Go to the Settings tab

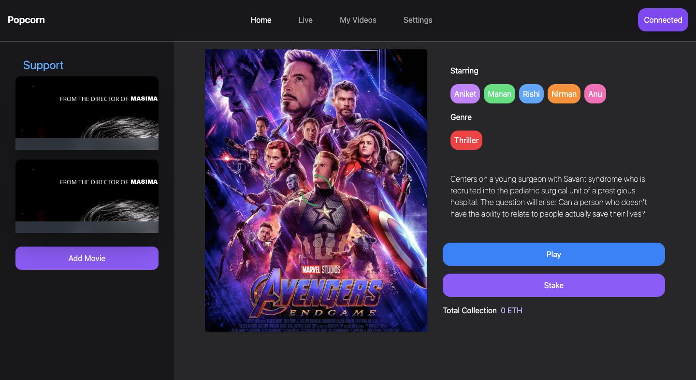point(418,20)
